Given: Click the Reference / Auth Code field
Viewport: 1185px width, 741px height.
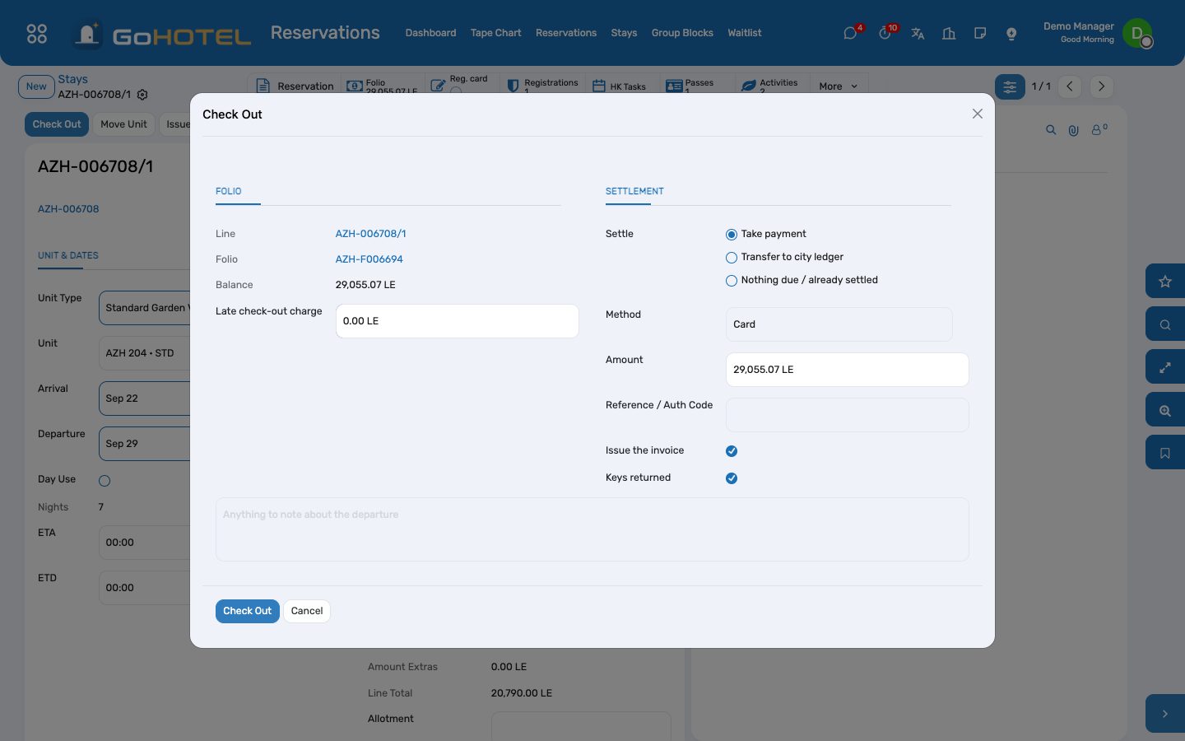Looking at the screenshot, I should (x=847, y=415).
